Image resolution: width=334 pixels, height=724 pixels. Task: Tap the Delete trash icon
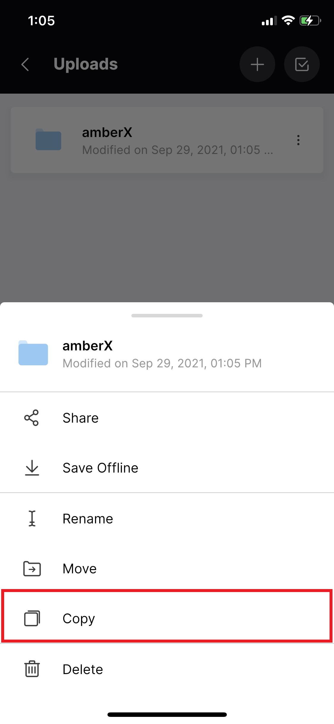pos(32,669)
